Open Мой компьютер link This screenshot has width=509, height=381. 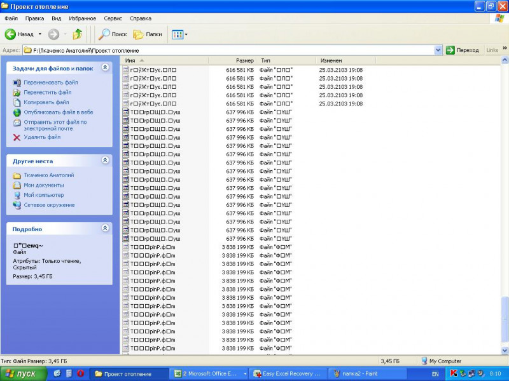point(43,195)
